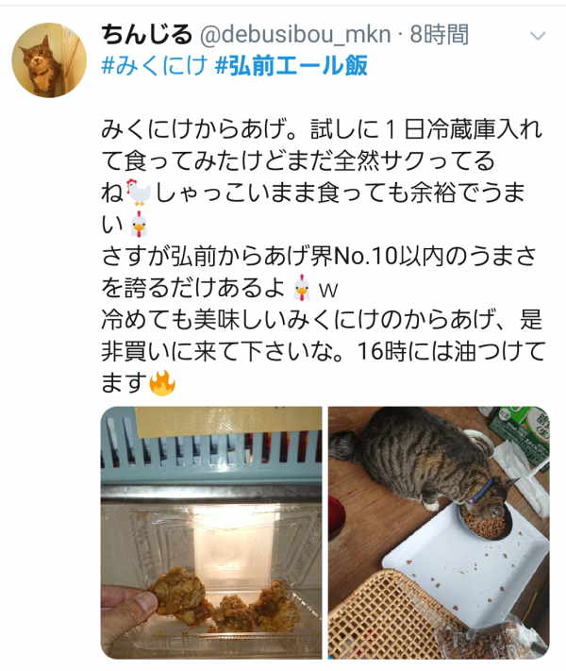Open the cat profile avatar of ちんじる
Screen dimensions: 566x671
coord(49,59)
